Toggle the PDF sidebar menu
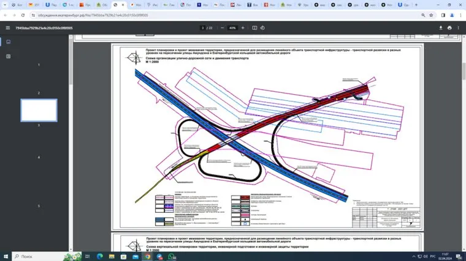The height and width of the screenshot is (261, 466). pyautogui.click(x=7, y=28)
